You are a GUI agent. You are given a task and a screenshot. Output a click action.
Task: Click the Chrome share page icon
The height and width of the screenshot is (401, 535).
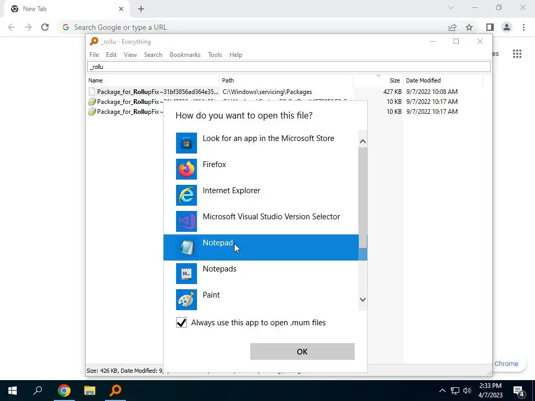click(452, 27)
